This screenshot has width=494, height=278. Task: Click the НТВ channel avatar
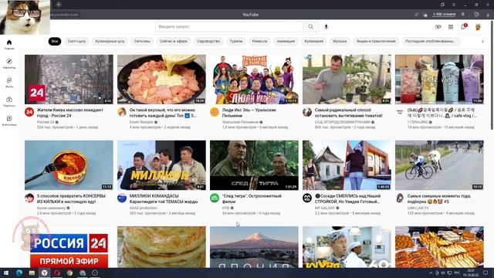point(215,198)
